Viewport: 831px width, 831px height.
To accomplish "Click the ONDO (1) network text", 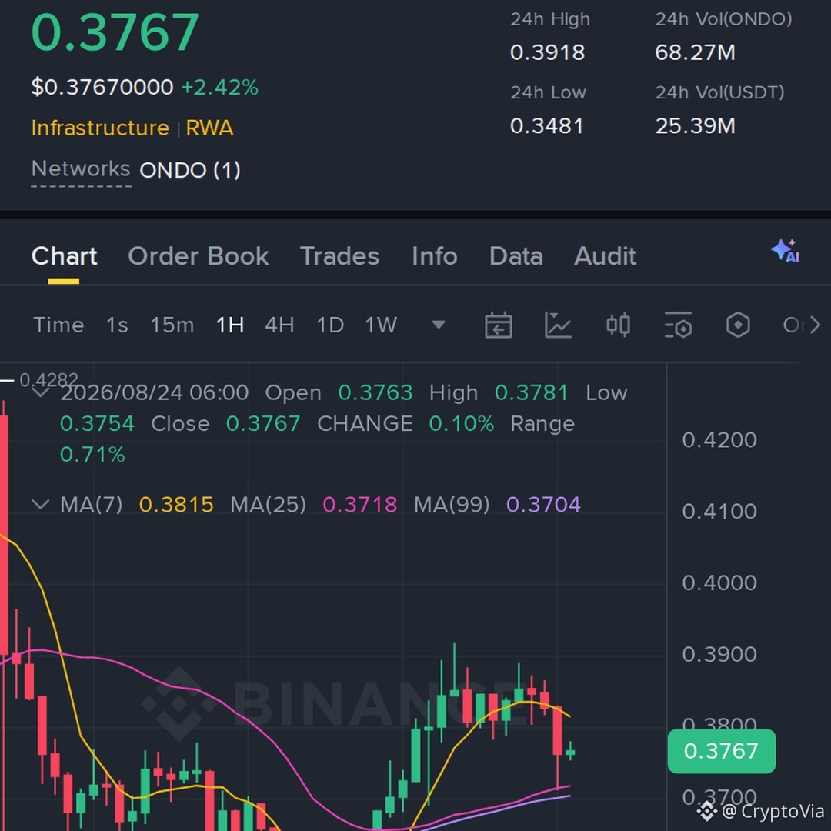I will [x=190, y=170].
